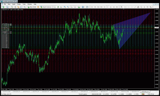160x96 pixels.
Task: Select the arrows objects tool
Action: pyautogui.click(x=151, y=7)
